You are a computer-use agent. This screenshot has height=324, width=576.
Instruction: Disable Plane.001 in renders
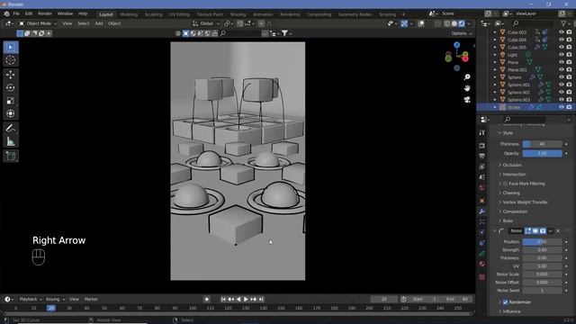tap(569, 70)
